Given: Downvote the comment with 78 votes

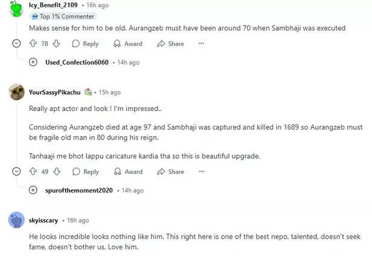Looking at the screenshot, I should coord(56,43).
